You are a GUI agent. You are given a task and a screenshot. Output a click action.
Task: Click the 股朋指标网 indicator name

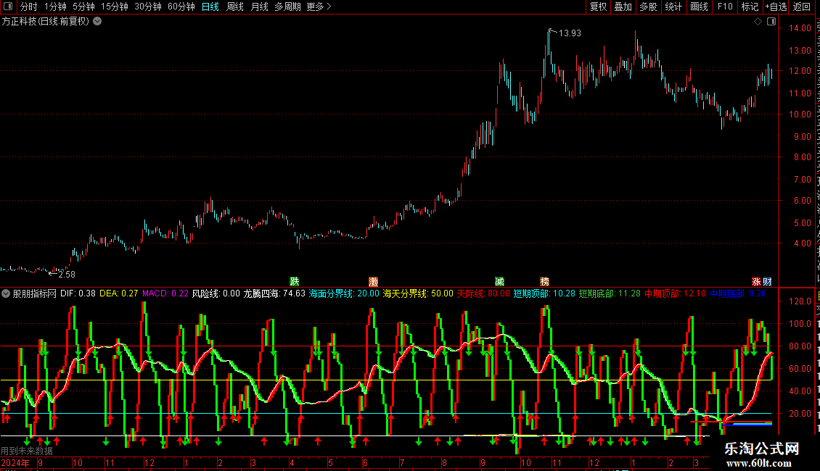pyautogui.click(x=35, y=293)
